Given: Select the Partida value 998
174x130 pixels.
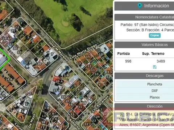Looking at the screenshot, I should 128,61.
